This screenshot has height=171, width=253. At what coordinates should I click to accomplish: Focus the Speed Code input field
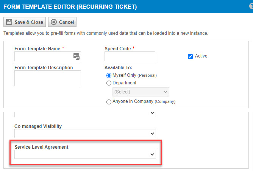pos(130,56)
